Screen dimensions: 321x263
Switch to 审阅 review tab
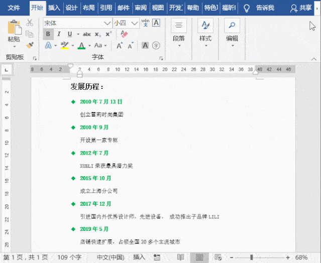pos(141,8)
